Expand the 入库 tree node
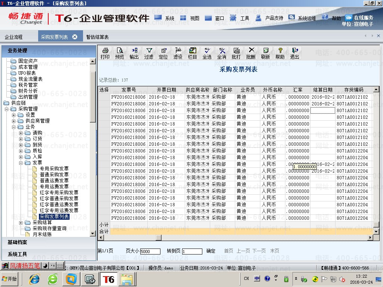The height and width of the screenshot is (287, 383). tap(21, 157)
